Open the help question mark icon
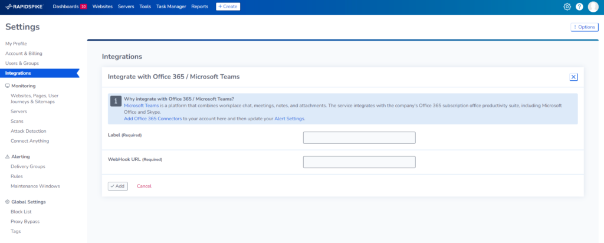Screen dimensions: 604x243 [x=579, y=6]
